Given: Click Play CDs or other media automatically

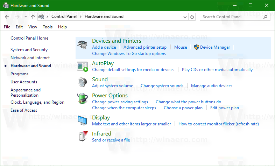Looking at the screenshot, I should click(217, 70).
